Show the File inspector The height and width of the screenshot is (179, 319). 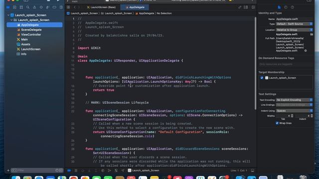click(x=279, y=7)
